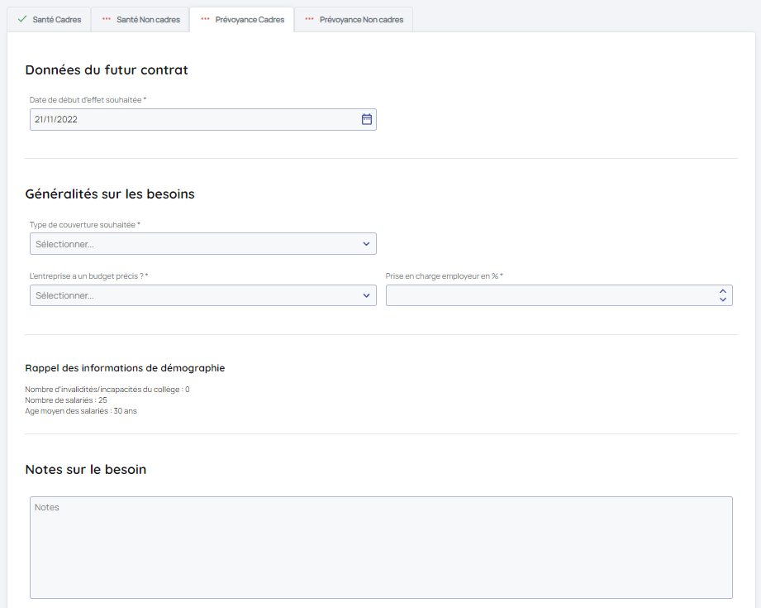
Task: Select the Prévoyance Cadres tab
Action: (250, 20)
